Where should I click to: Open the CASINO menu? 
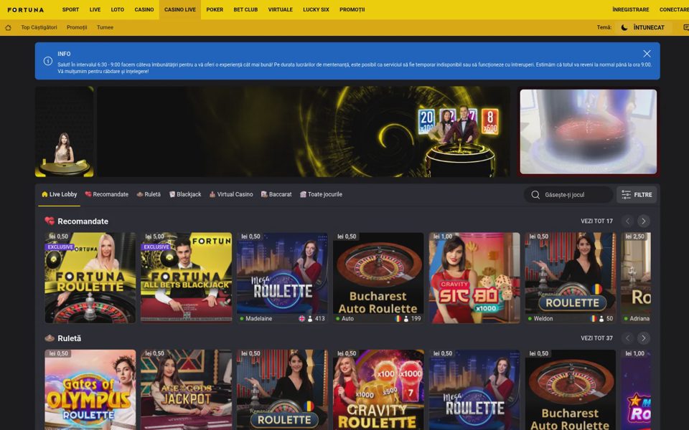tap(144, 9)
